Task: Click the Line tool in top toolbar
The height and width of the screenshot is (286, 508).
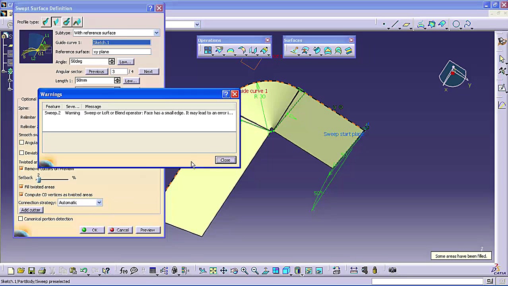Action: tap(395, 25)
